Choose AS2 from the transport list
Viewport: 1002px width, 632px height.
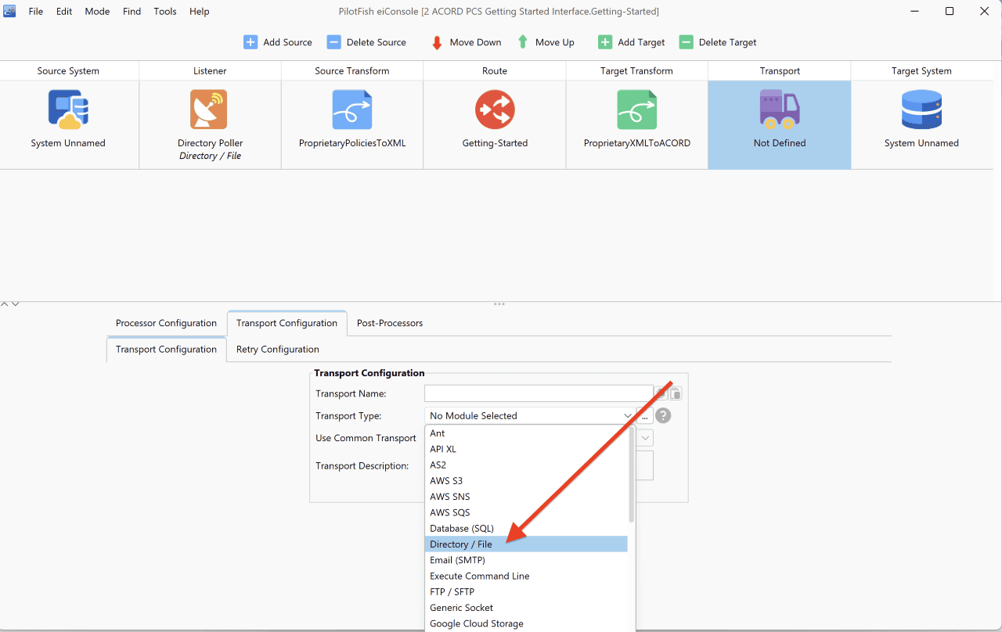(x=526, y=465)
